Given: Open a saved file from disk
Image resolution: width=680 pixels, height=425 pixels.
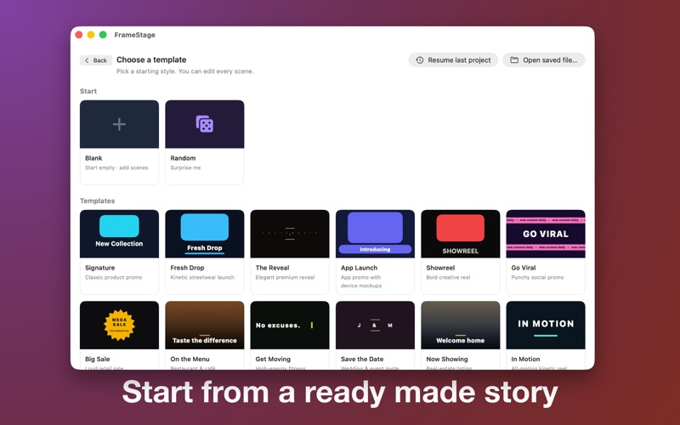Looking at the screenshot, I should 544,60.
